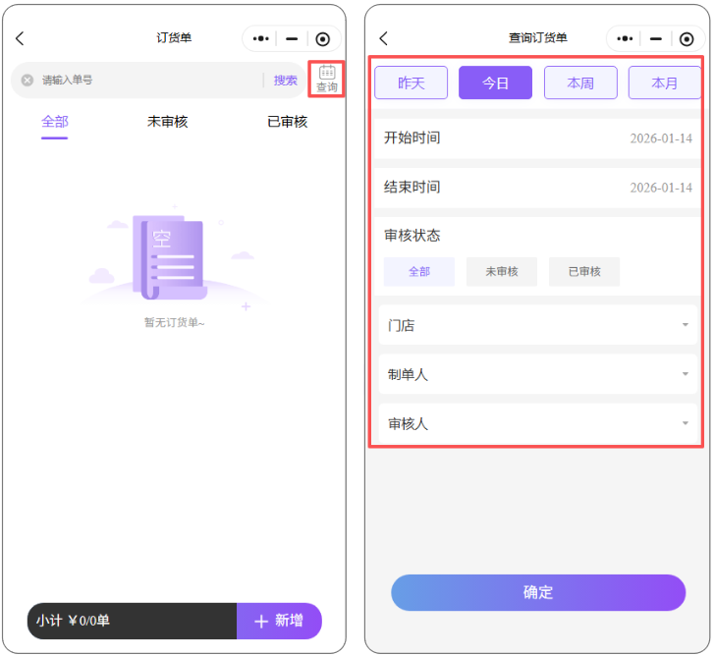Image resolution: width=714 pixels, height=656 pixels.
Task: Click the circle close icon on 查询订货单 page
Action: click(x=687, y=38)
